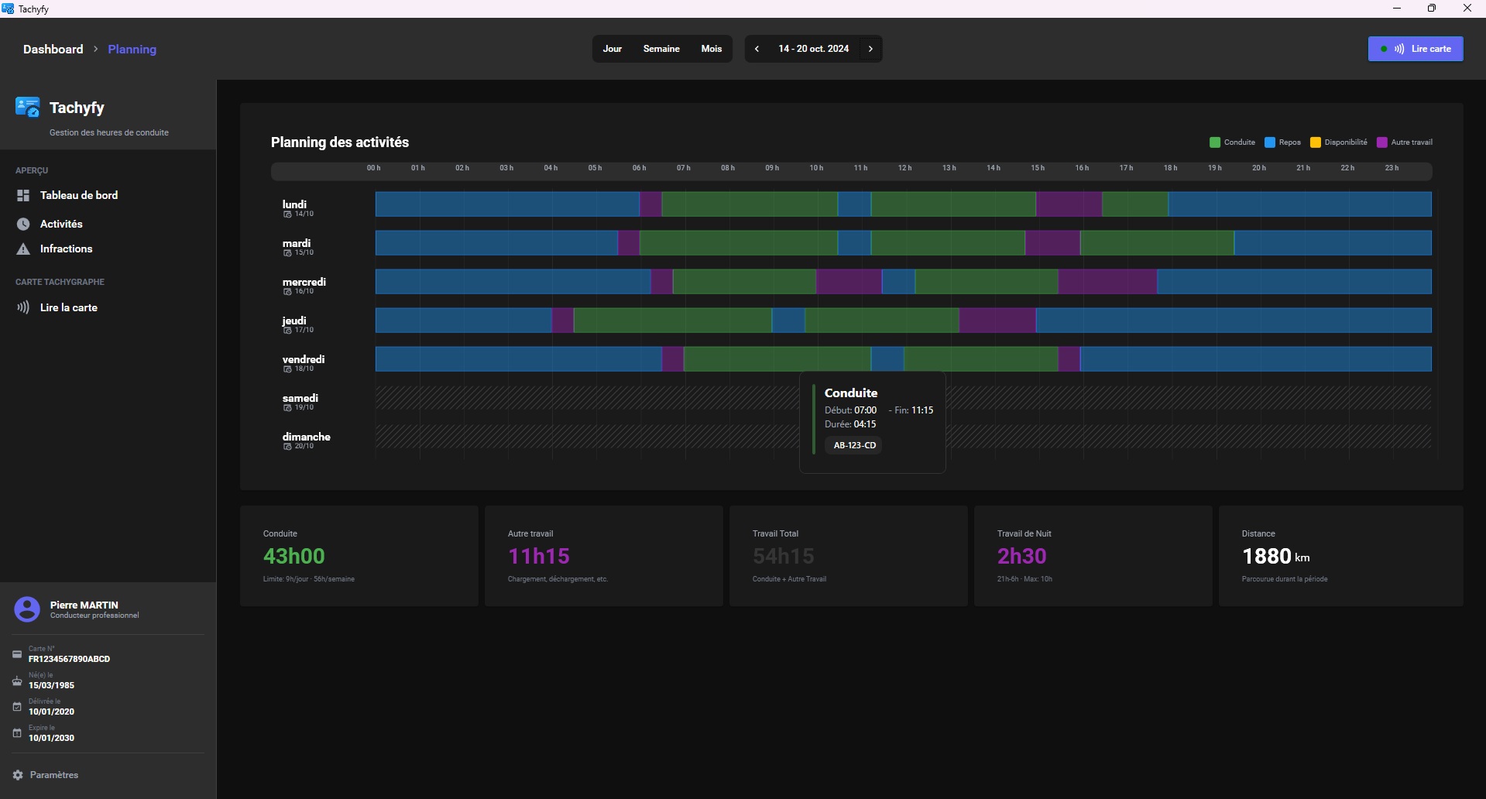Click Pierre MARTIN's user avatar icon
1486x799 pixels.
(x=27, y=609)
